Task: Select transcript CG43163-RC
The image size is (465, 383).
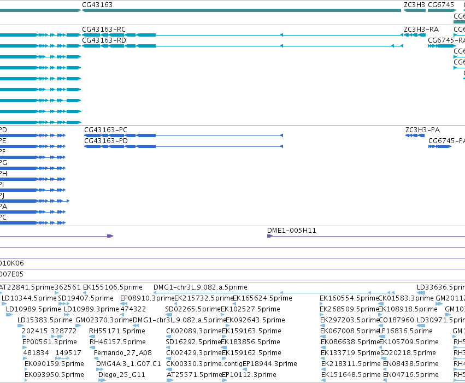Action: pos(104,30)
